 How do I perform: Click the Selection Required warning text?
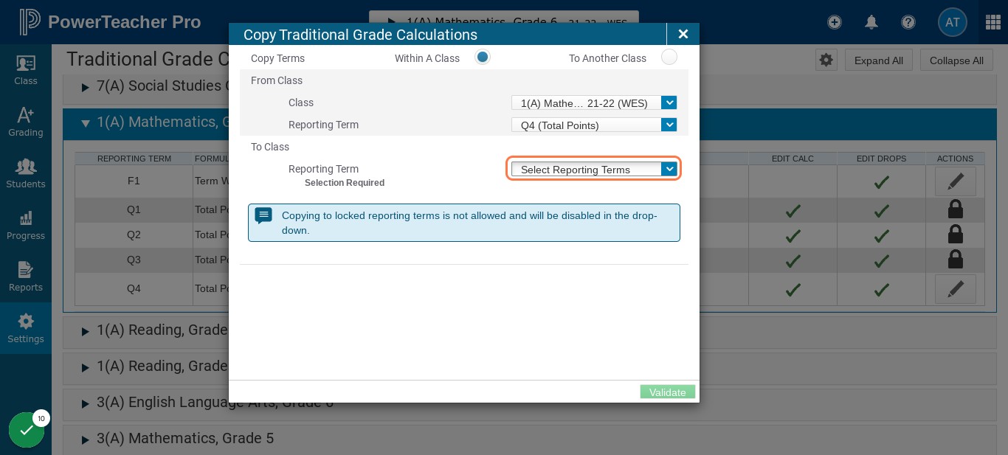(x=345, y=183)
